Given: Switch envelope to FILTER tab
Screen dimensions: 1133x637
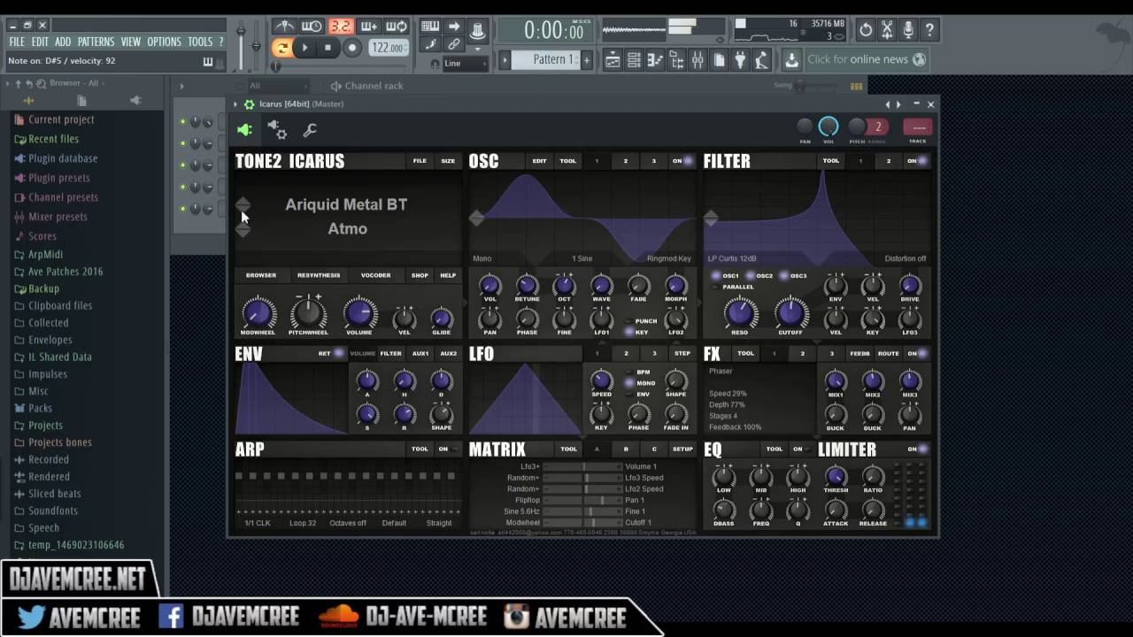Looking at the screenshot, I should pos(390,353).
